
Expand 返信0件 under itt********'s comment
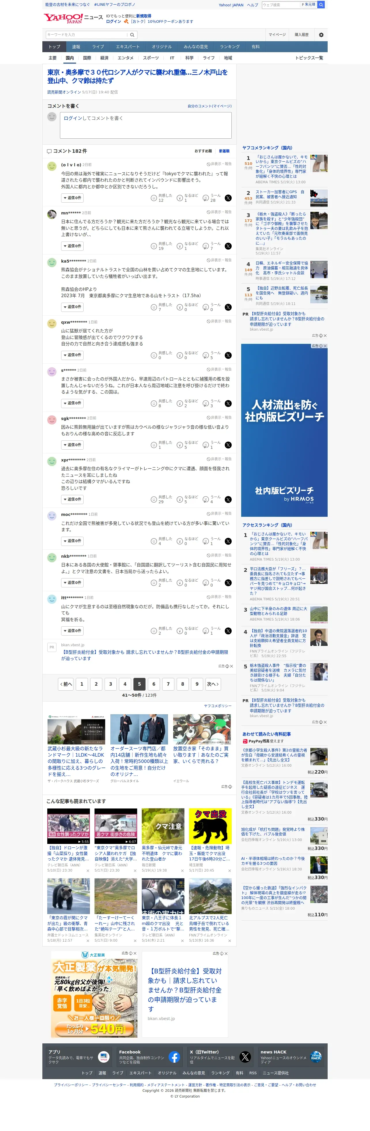pyautogui.click(x=72, y=631)
